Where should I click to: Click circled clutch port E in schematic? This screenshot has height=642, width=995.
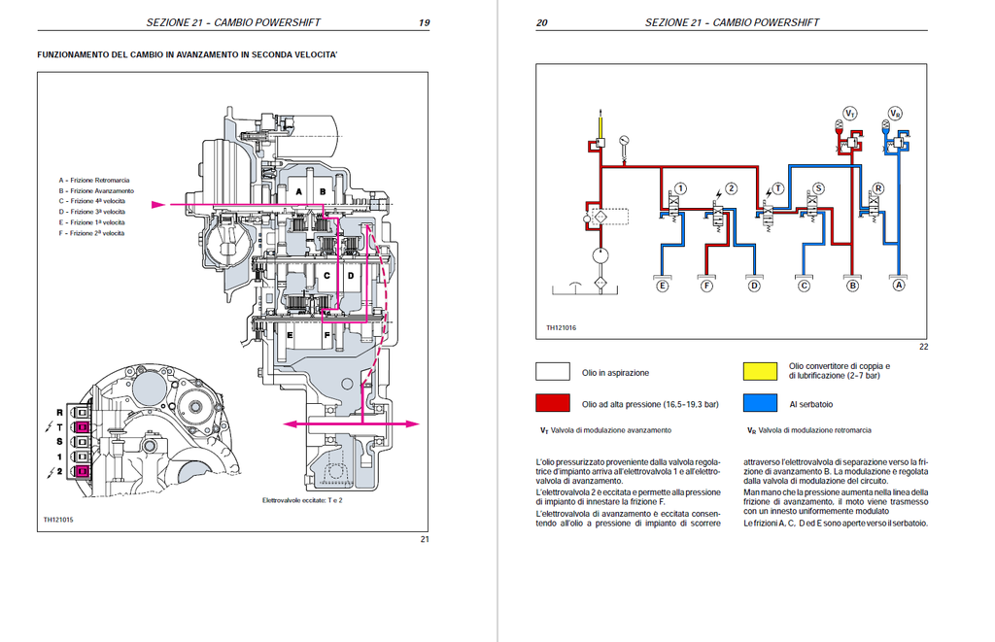click(x=662, y=287)
